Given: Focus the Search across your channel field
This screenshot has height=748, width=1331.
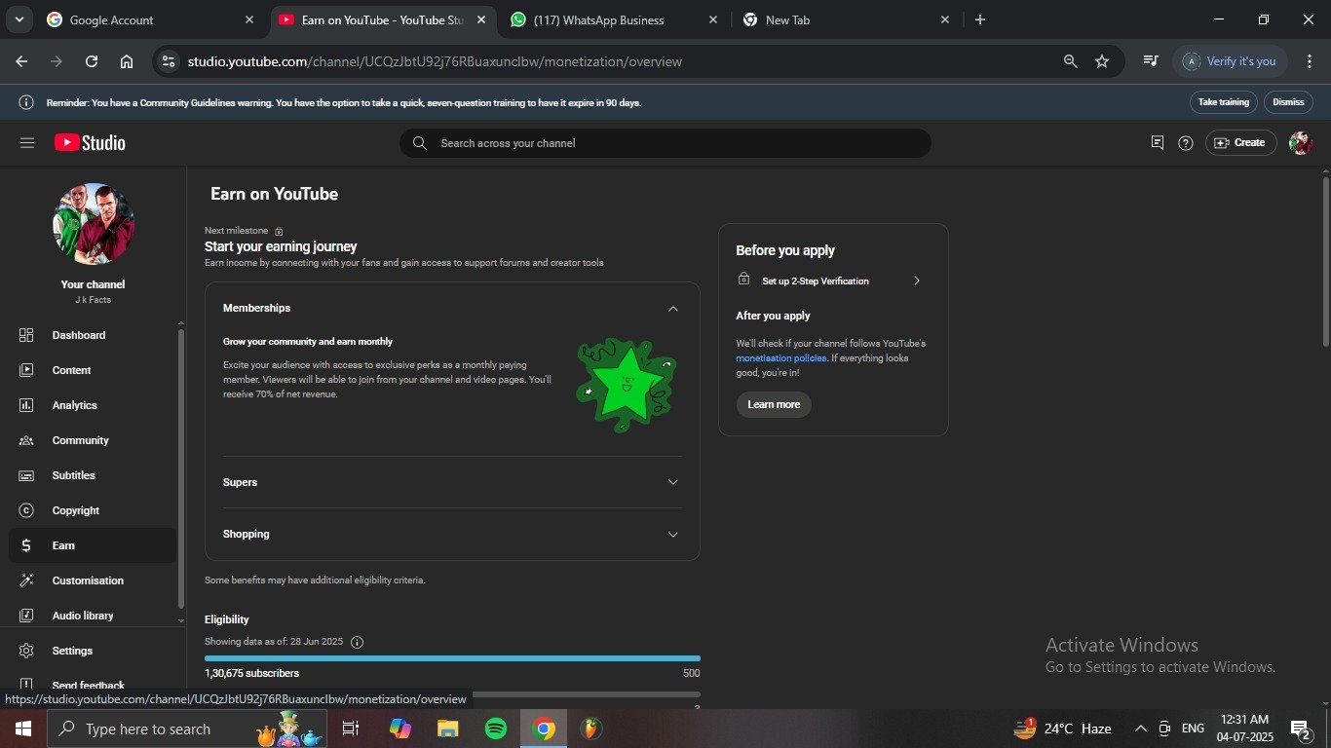Looking at the screenshot, I should (x=665, y=143).
